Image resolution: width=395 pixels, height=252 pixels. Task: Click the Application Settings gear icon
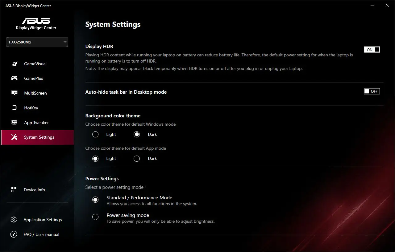(14, 219)
